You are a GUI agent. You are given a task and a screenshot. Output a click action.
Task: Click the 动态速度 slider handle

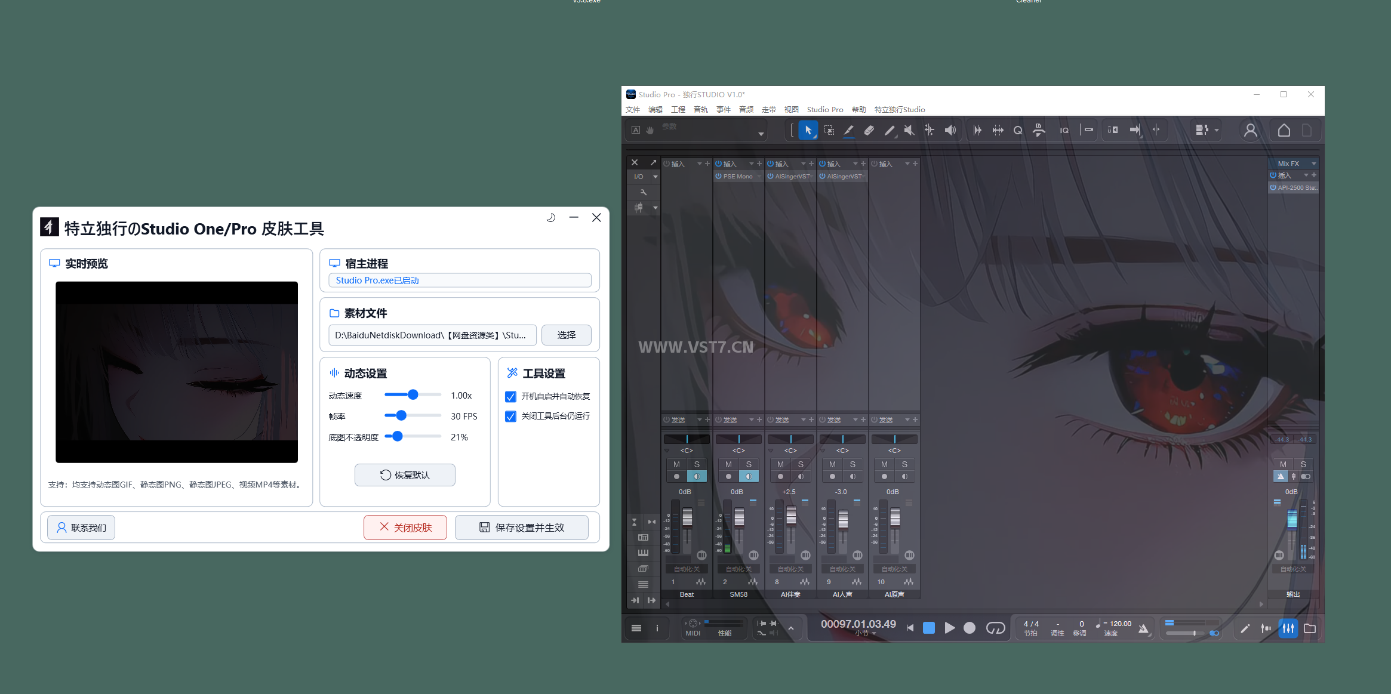(413, 395)
